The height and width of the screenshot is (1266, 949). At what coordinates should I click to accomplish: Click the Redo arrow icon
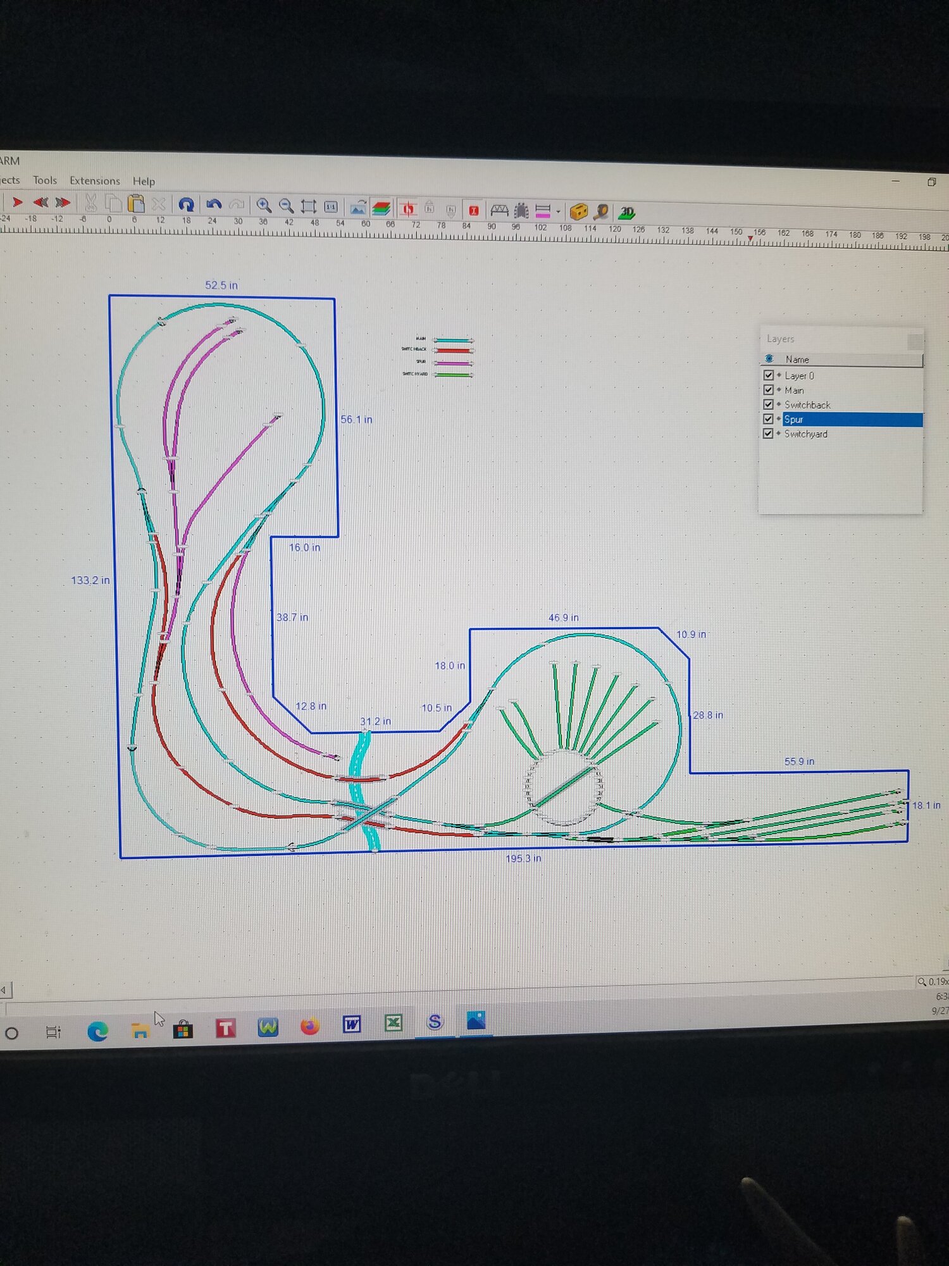(237, 204)
